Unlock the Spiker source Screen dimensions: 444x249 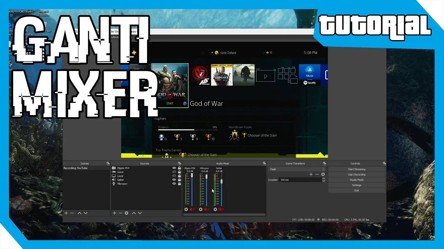coord(179,180)
